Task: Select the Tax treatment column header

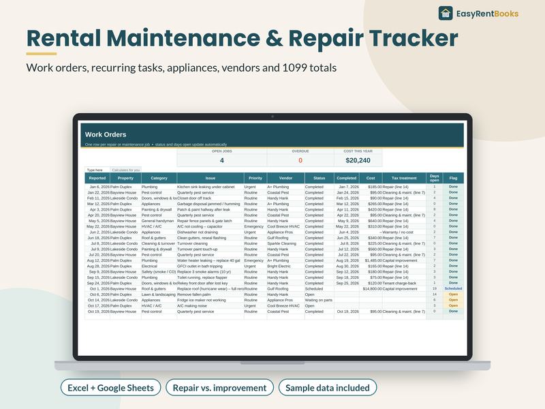Action: click(x=404, y=178)
